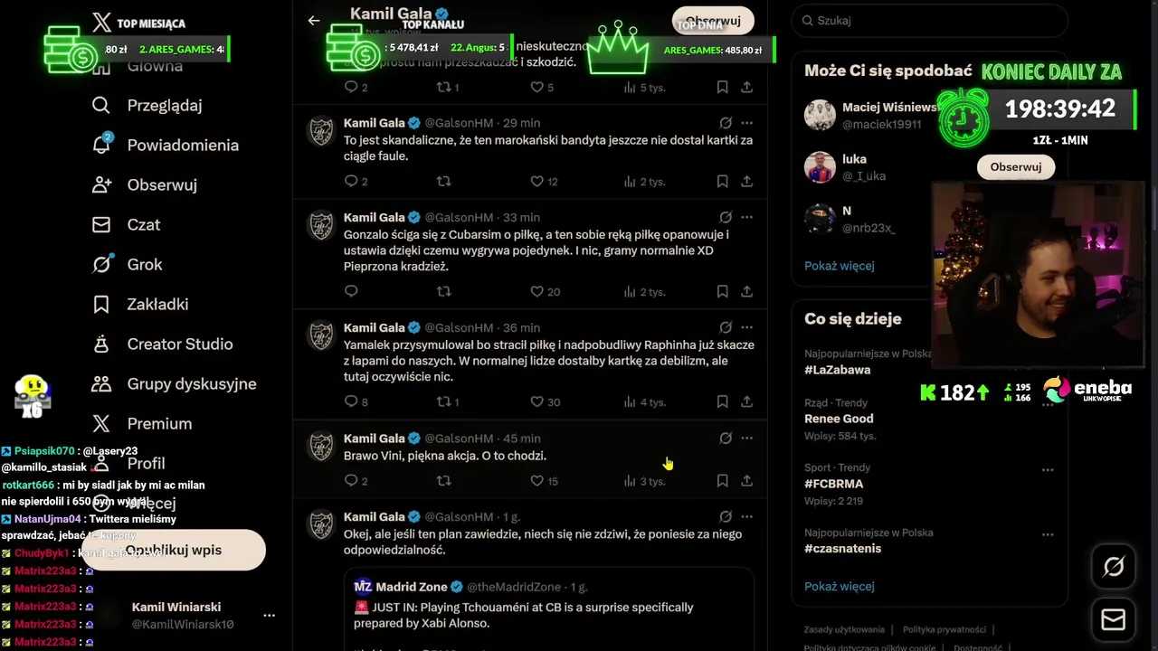Open the quoted Madrid Zone post
The image size is (1158, 651).
(x=548, y=609)
